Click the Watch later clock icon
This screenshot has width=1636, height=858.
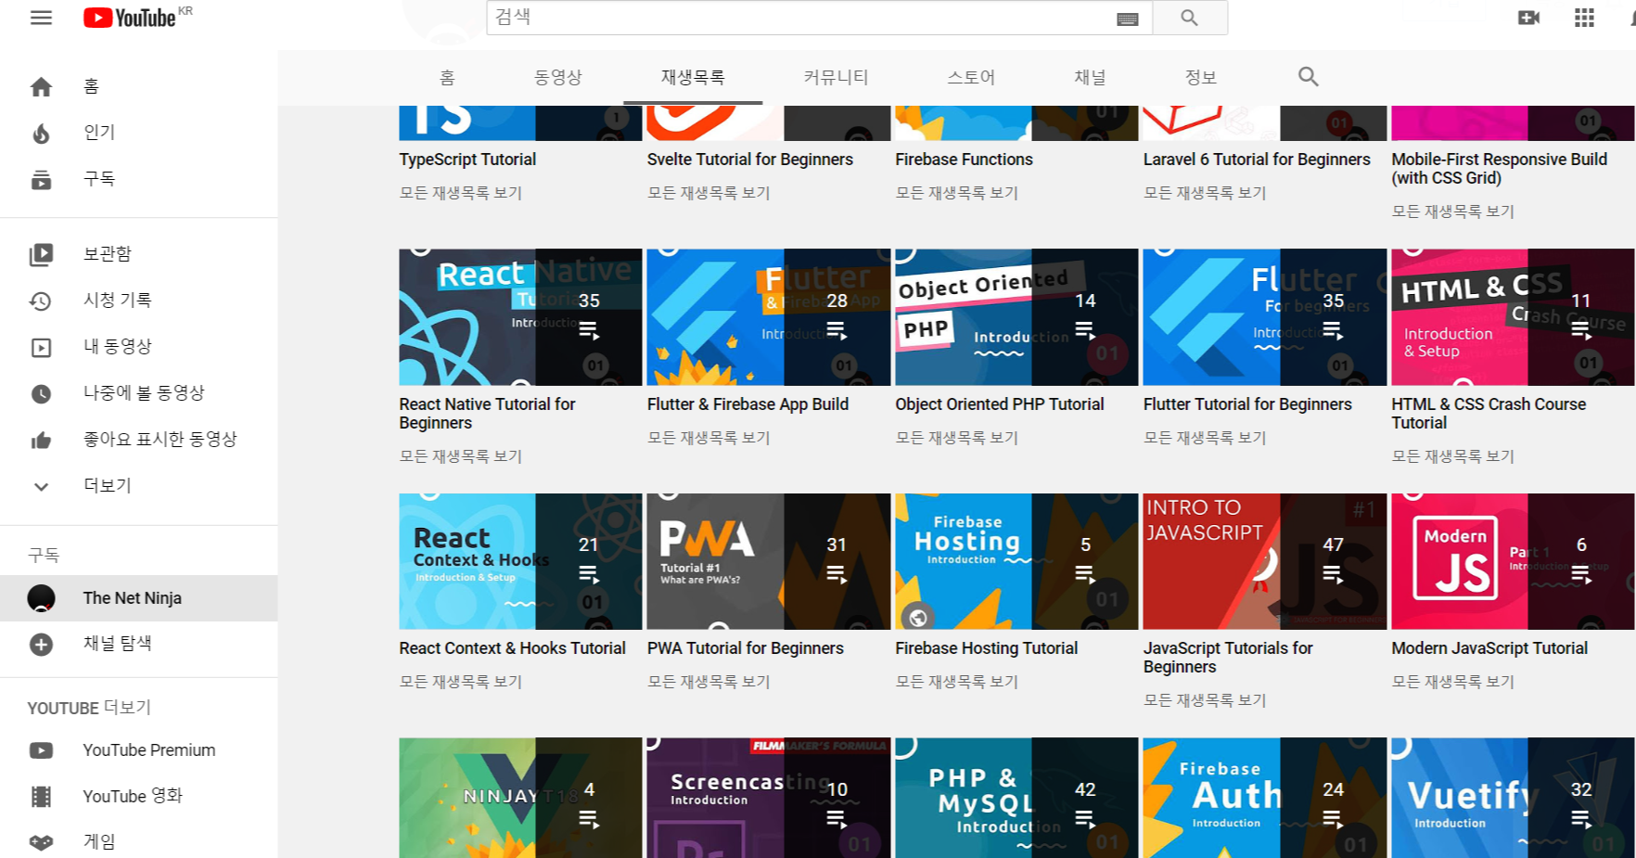click(x=41, y=393)
